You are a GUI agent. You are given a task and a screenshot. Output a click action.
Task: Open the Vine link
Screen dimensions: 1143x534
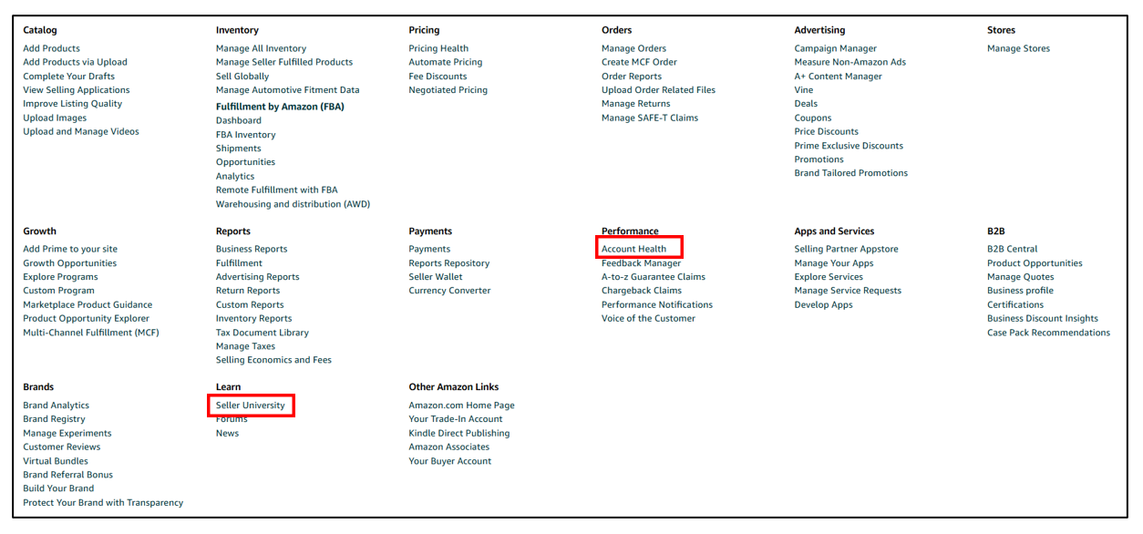pyautogui.click(x=804, y=90)
